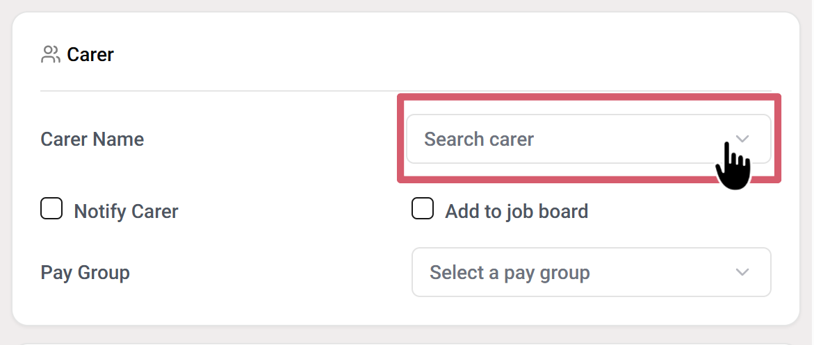Click the chevron icon in Pay Group field
The width and height of the screenshot is (814, 345).
742,272
